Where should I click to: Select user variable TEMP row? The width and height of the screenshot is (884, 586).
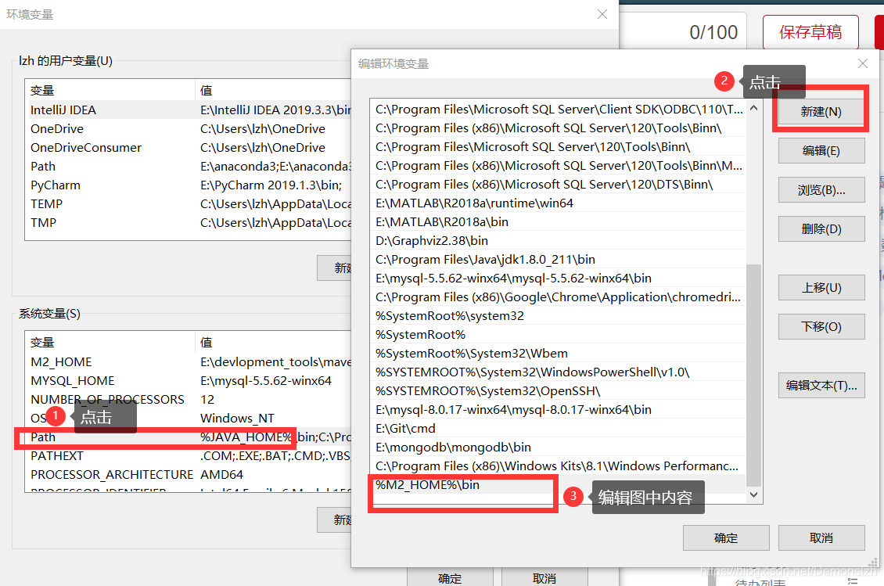click(x=189, y=203)
